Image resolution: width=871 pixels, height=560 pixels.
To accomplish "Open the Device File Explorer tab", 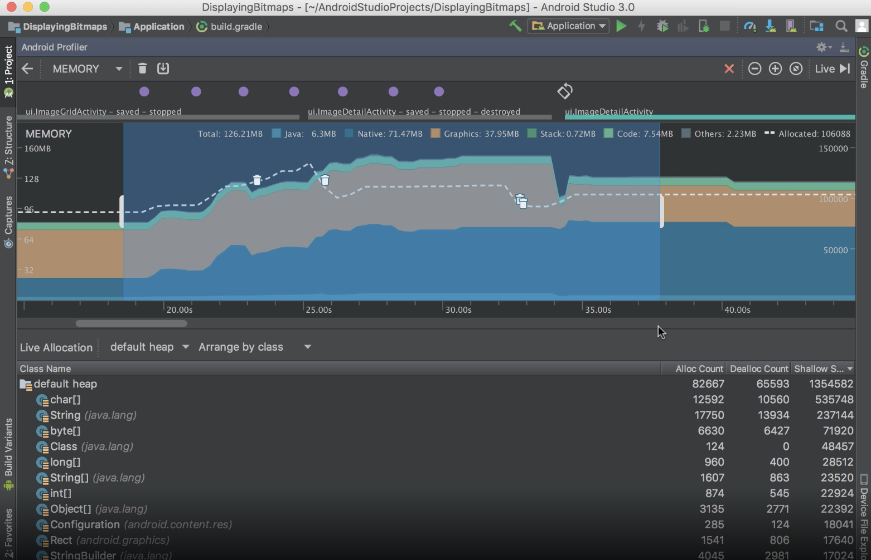I will pos(864,517).
